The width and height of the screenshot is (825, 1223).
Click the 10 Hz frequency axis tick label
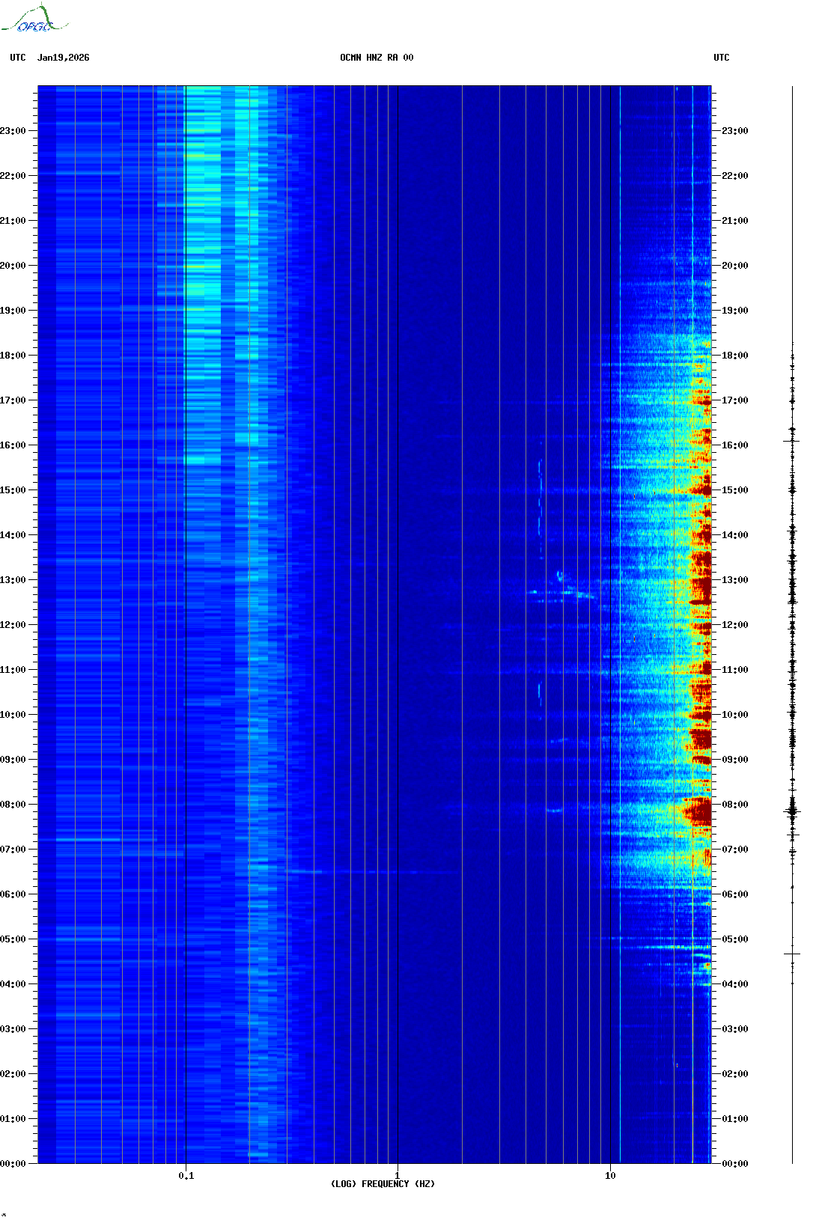[x=610, y=1175]
